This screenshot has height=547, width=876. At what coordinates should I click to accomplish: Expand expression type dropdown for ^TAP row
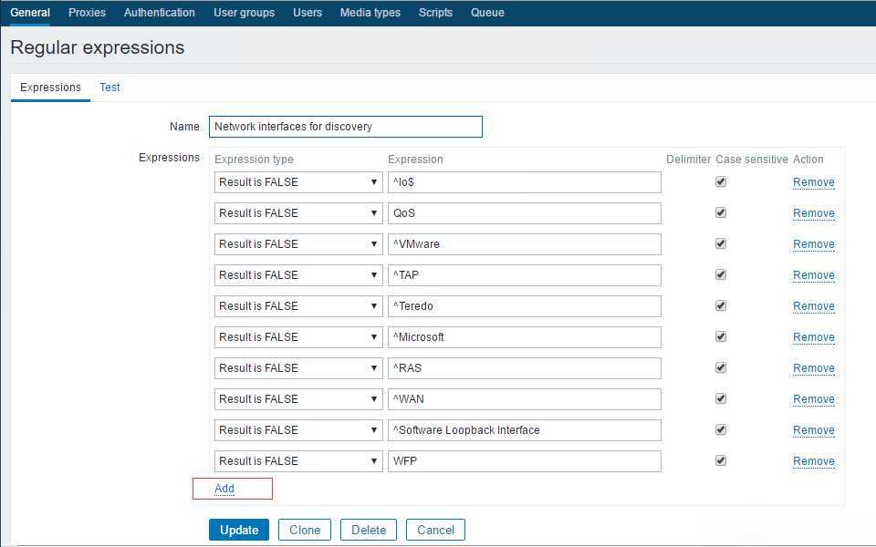(298, 275)
